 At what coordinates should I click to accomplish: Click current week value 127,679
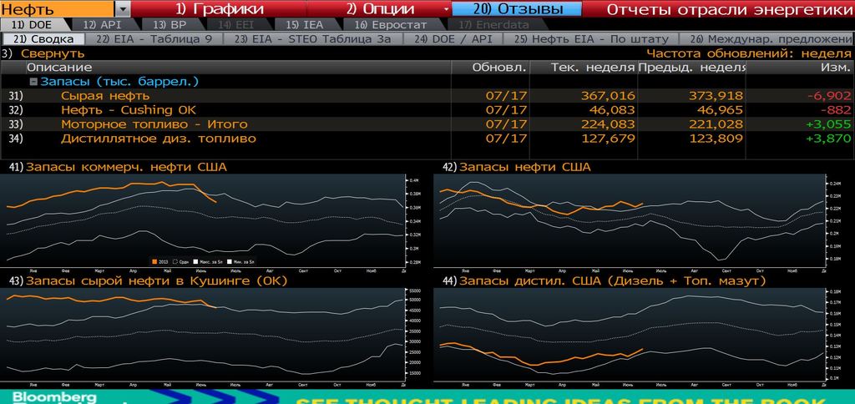(x=608, y=139)
